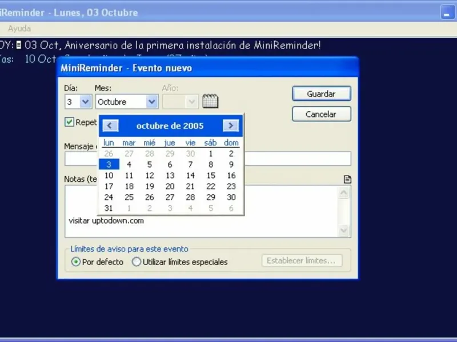Select day 21 in calendar
457x342 pixels.
point(190,186)
